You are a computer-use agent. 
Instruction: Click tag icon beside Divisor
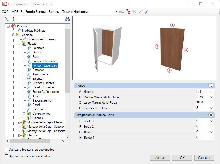29,52
